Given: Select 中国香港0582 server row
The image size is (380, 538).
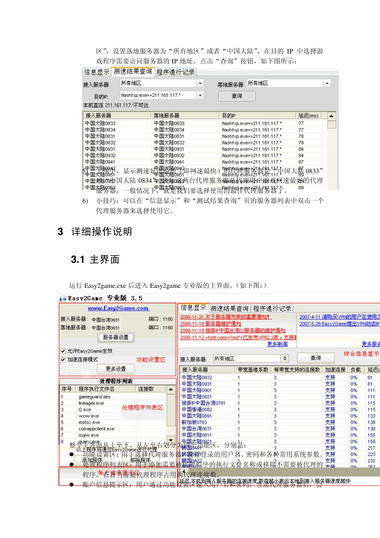Looking at the screenshot, I should [x=280, y=410].
